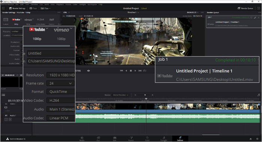Click the right panel expand icon after Render Queue

258,8
